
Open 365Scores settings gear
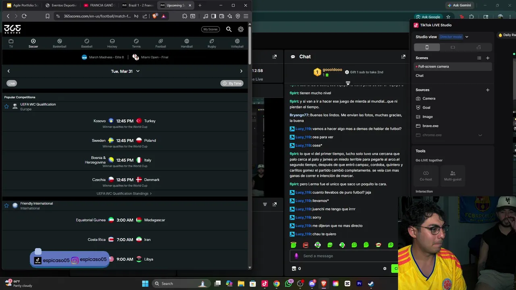(x=241, y=29)
